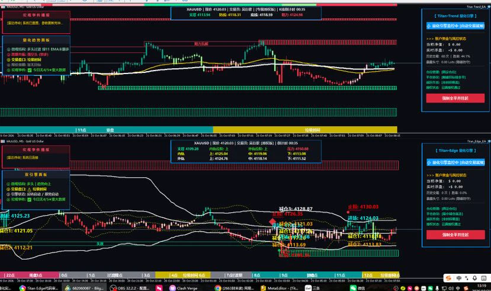Click the red macro event panel header on the upper chart
Screen dimensions: 491x291
pyautogui.click(x=36, y=15)
